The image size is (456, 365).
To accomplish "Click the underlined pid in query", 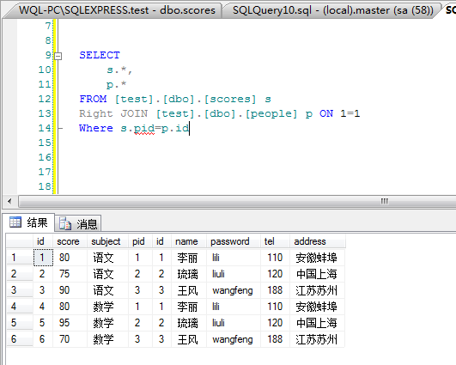I will click(144, 128).
